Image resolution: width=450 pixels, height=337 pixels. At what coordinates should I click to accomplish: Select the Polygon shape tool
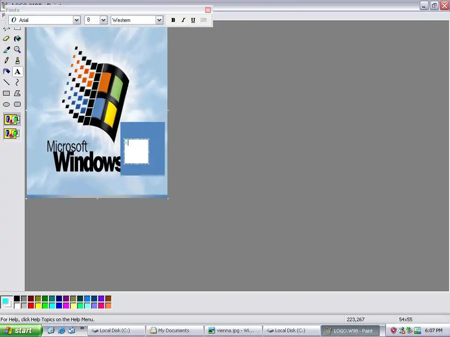pyautogui.click(x=17, y=93)
